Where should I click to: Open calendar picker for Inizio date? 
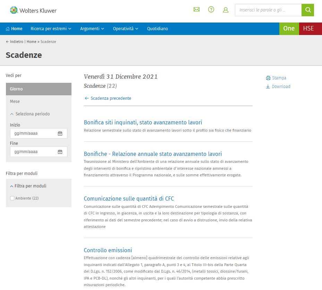[60, 133]
